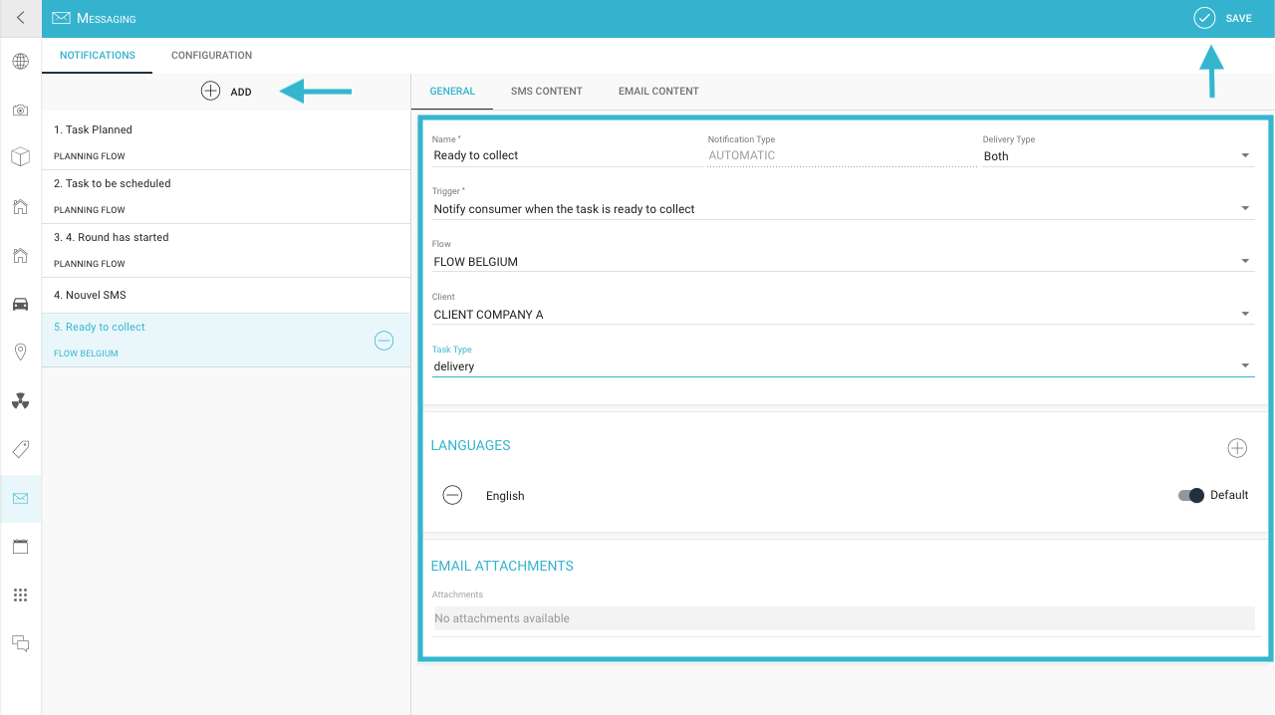Click the SAVE button label

(1238, 19)
